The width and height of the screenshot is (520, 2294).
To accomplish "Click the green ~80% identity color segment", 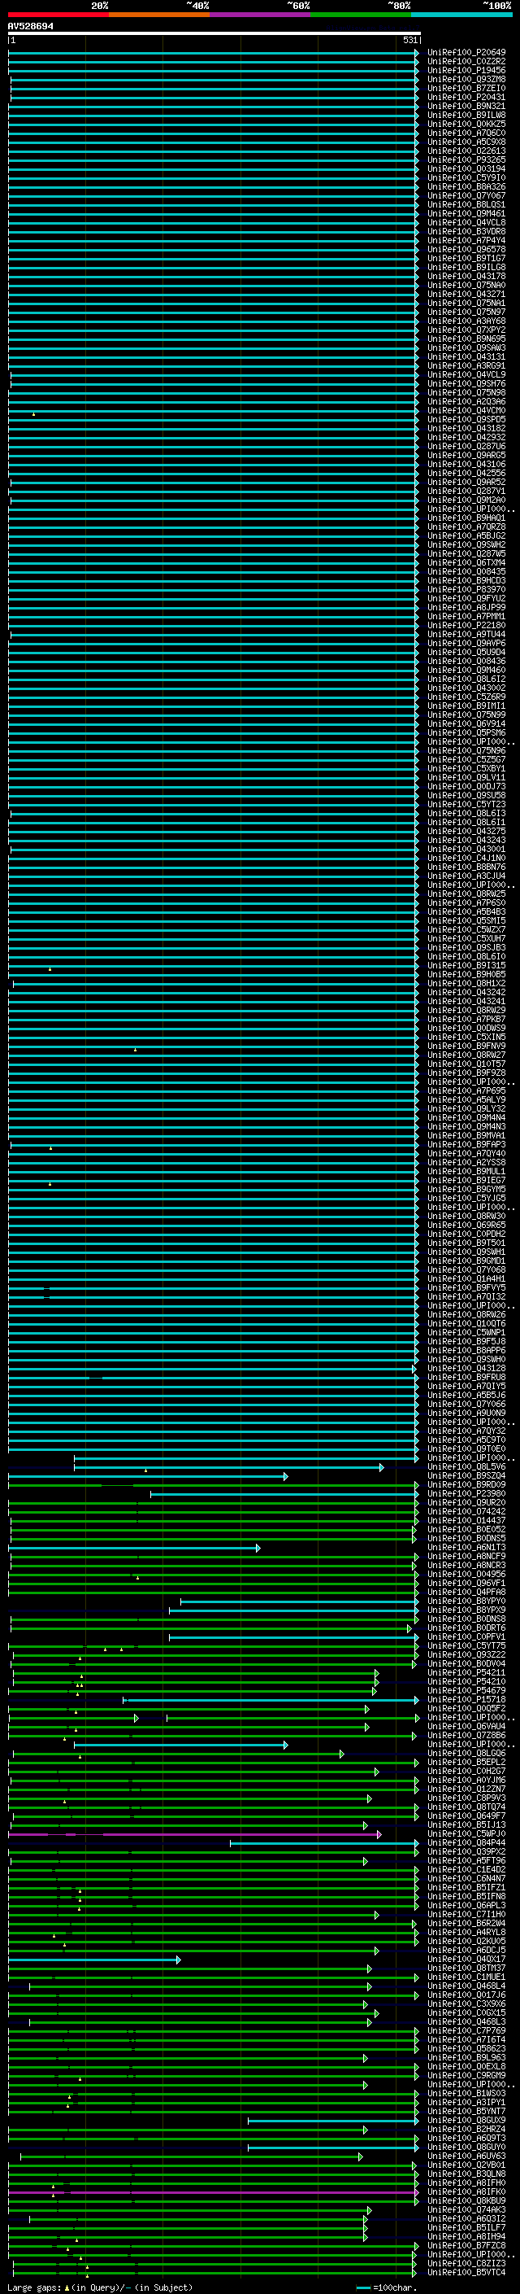I will pyautogui.click(x=361, y=15).
